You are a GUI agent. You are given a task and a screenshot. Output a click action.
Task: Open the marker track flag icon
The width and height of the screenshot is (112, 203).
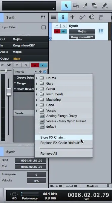click(x=102, y=17)
